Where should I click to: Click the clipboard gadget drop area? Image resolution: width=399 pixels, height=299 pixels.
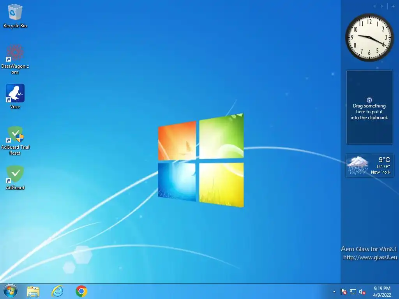tap(369, 107)
